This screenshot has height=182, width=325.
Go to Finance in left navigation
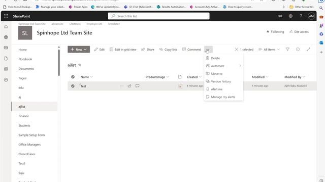(24, 116)
